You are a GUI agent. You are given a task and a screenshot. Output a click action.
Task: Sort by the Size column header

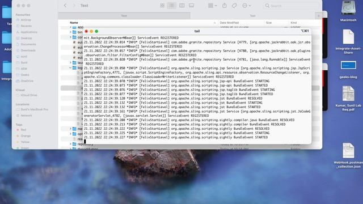pyautogui.click(x=268, y=23)
